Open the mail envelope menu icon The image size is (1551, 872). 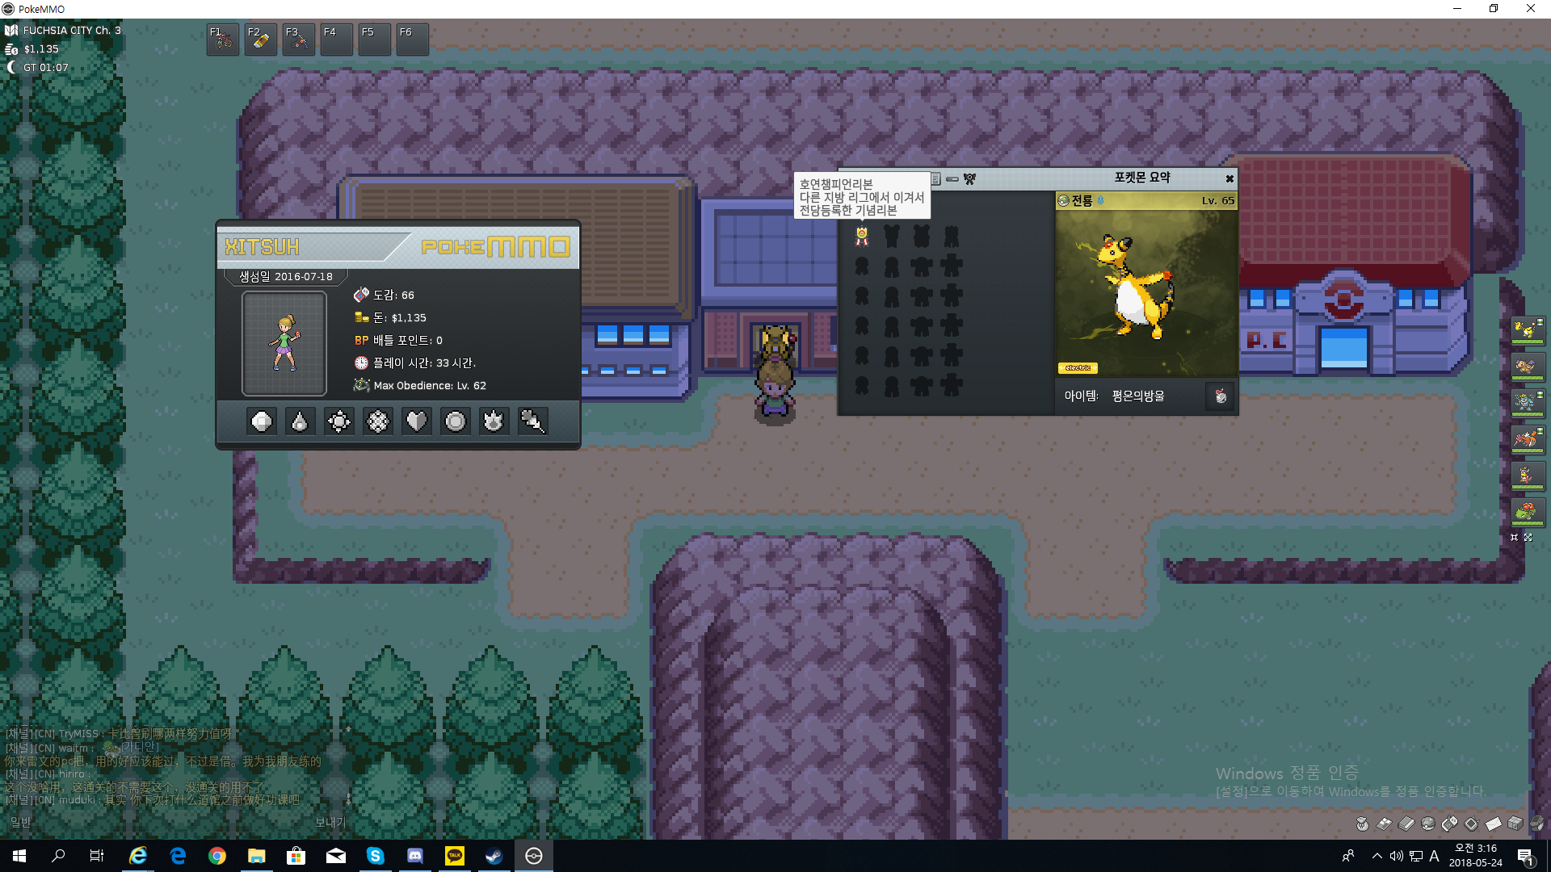coord(1493,824)
